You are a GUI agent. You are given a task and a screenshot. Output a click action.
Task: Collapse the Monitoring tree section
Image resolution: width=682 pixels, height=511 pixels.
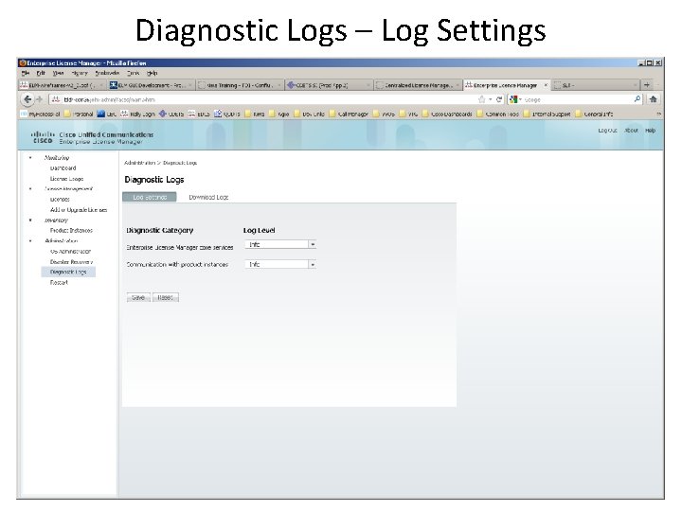[30, 157]
